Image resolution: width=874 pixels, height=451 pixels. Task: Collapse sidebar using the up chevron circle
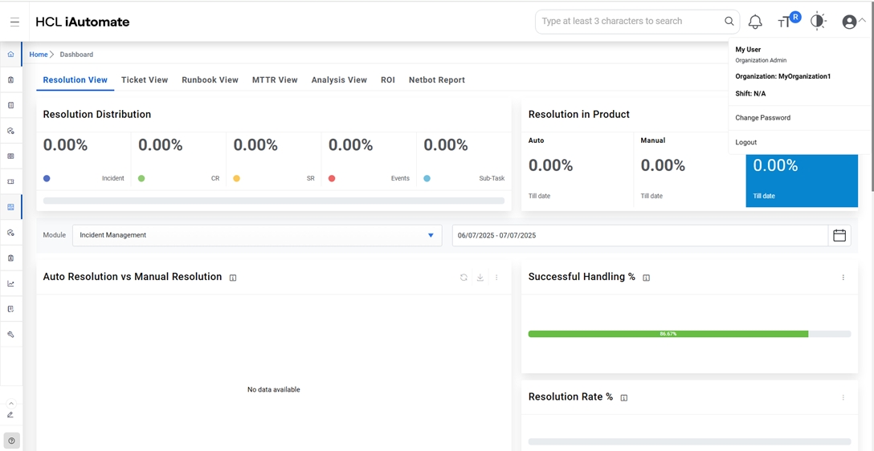pyautogui.click(x=12, y=404)
